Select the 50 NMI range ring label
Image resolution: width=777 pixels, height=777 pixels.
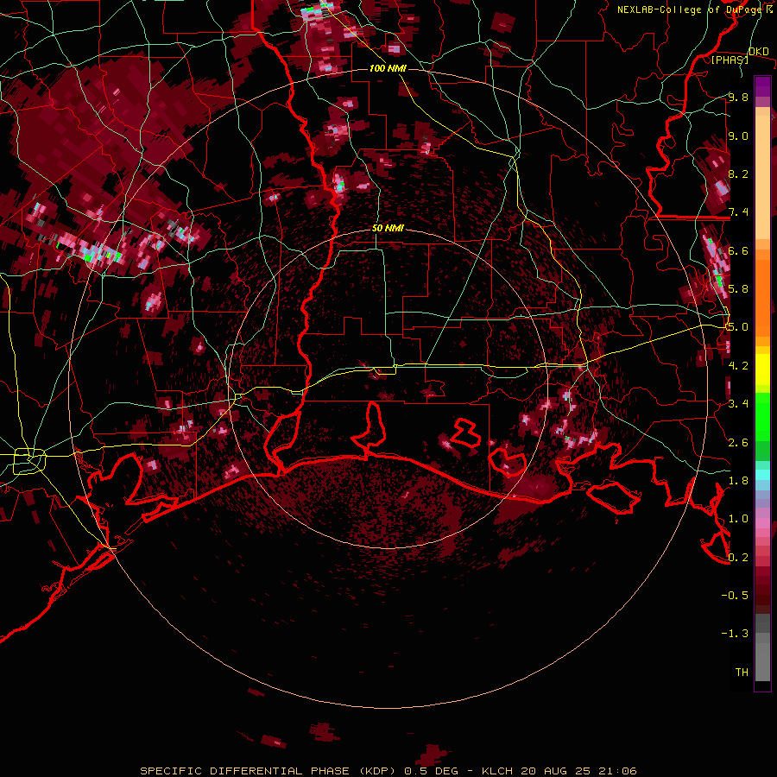(x=388, y=229)
